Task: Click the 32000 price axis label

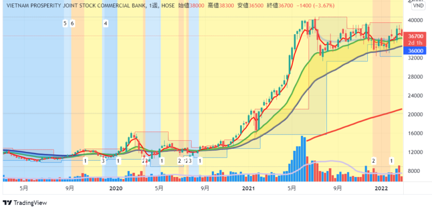Action: tap(416, 58)
